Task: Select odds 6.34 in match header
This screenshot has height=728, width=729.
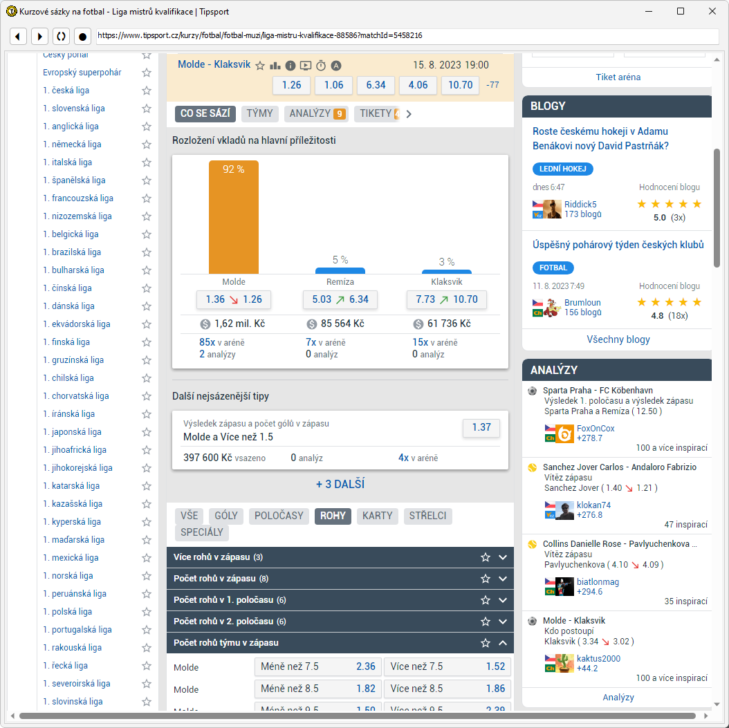Action: pyautogui.click(x=376, y=85)
